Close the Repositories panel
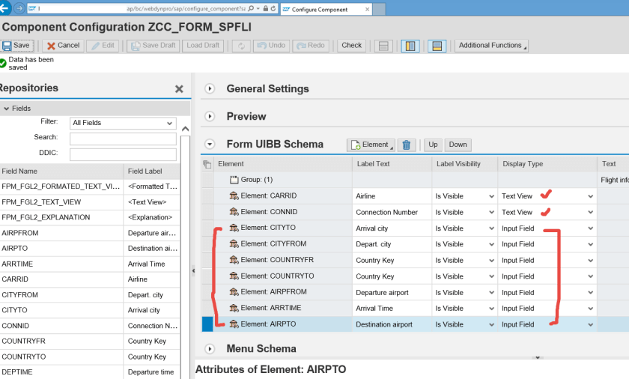629x379 pixels. tap(179, 89)
